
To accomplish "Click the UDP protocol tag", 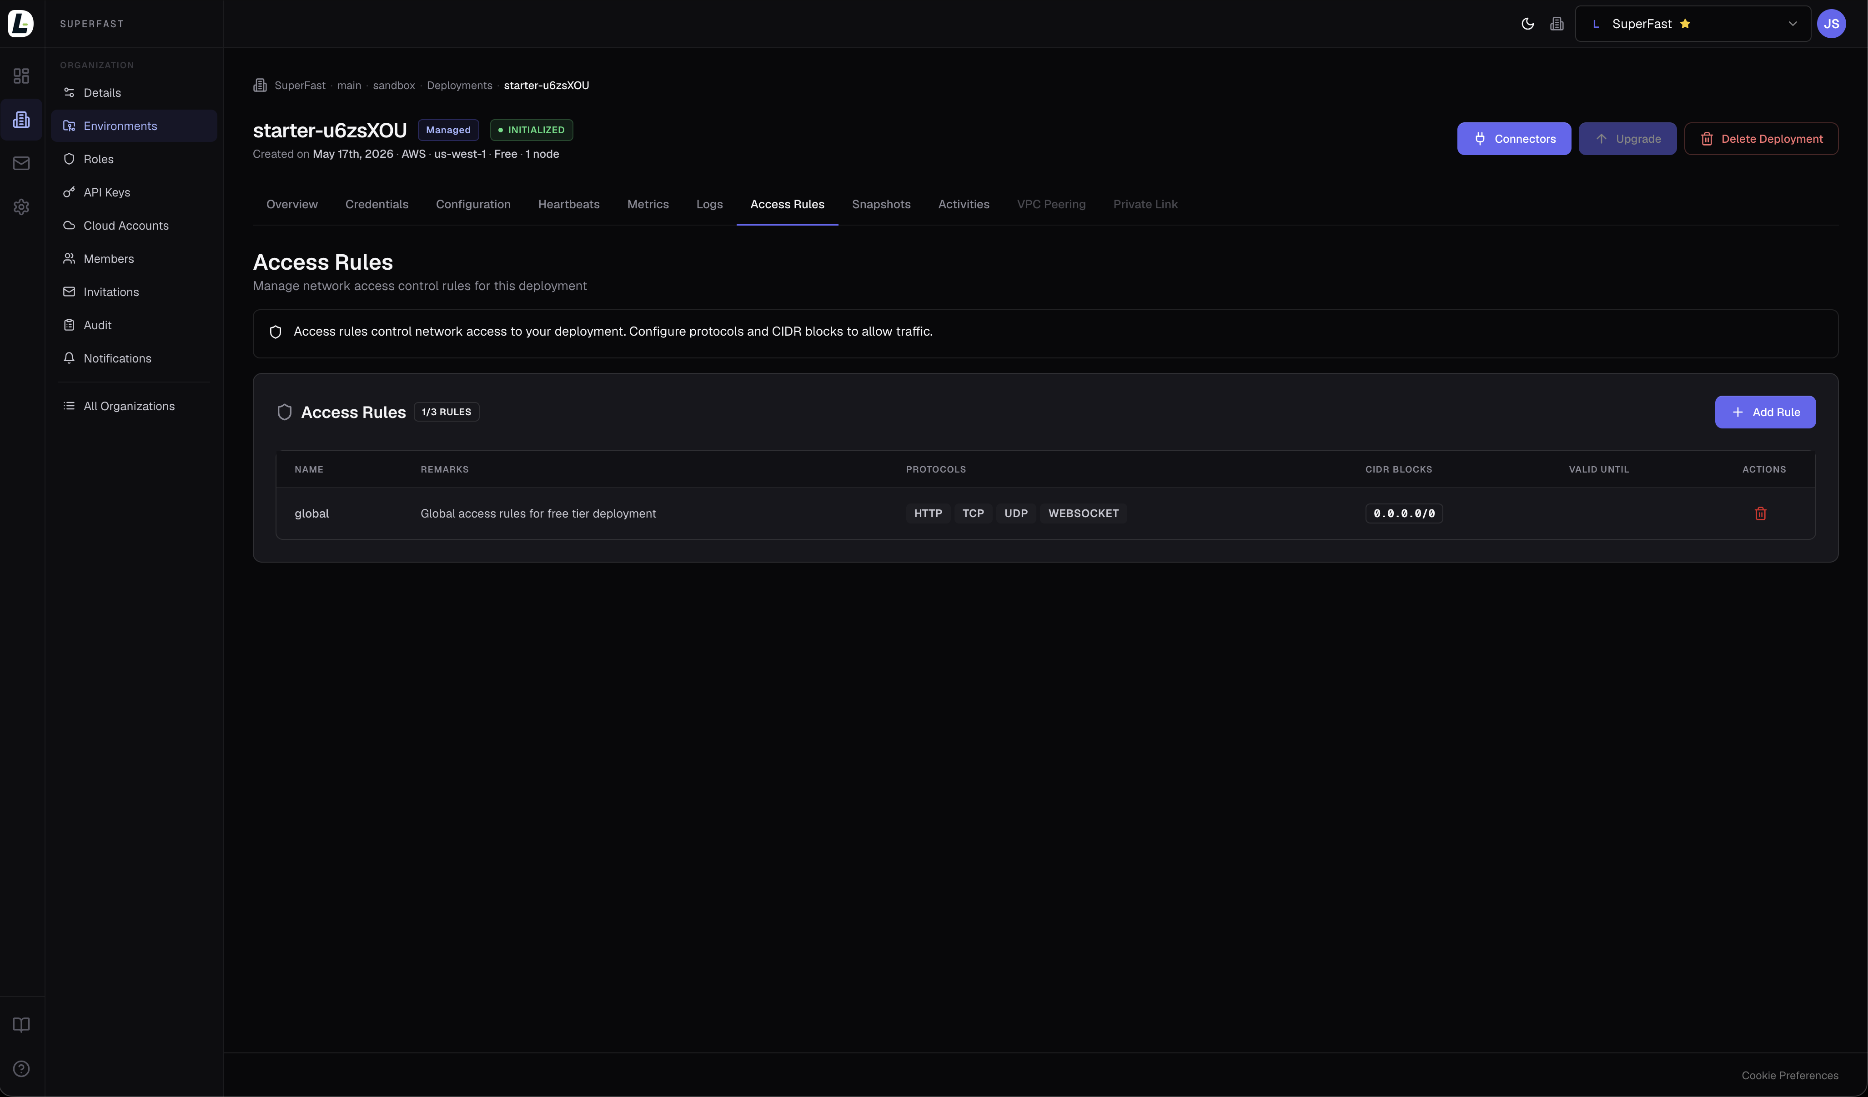I will tap(1016, 513).
